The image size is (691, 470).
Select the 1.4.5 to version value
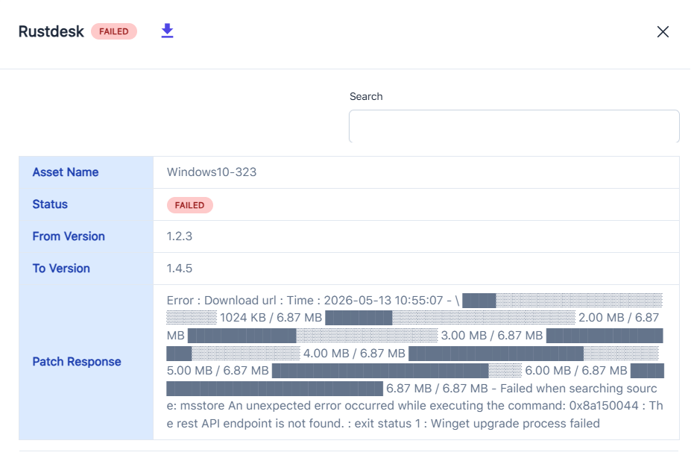[x=180, y=268]
